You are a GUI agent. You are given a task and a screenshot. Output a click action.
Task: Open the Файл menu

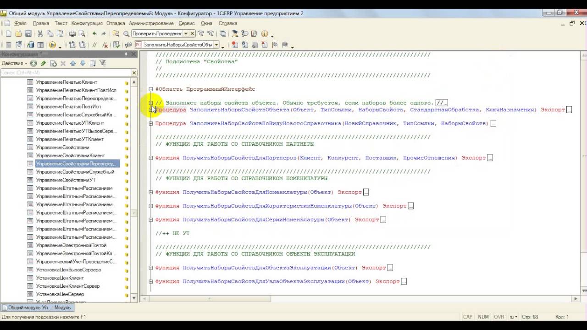pos(20,23)
